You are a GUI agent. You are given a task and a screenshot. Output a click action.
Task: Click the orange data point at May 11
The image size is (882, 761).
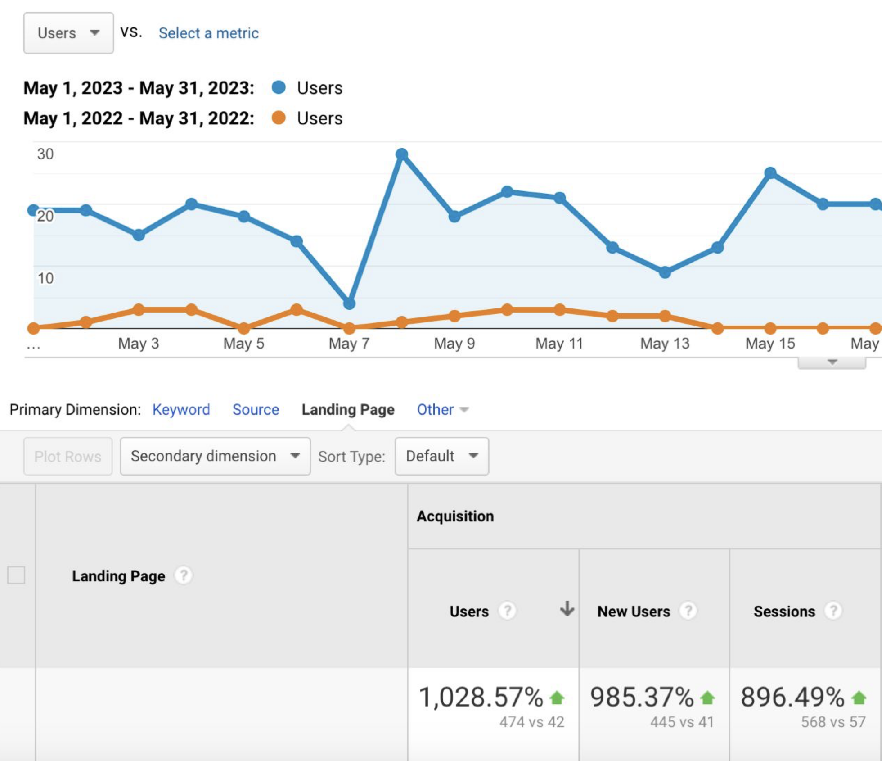coord(559,309)
